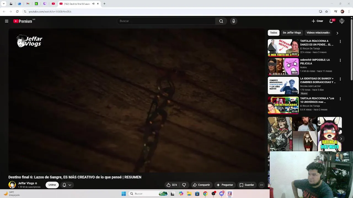Focus the YouTube Buscar search field
Screen dimensions: 353x198
[x=166, y=21]
